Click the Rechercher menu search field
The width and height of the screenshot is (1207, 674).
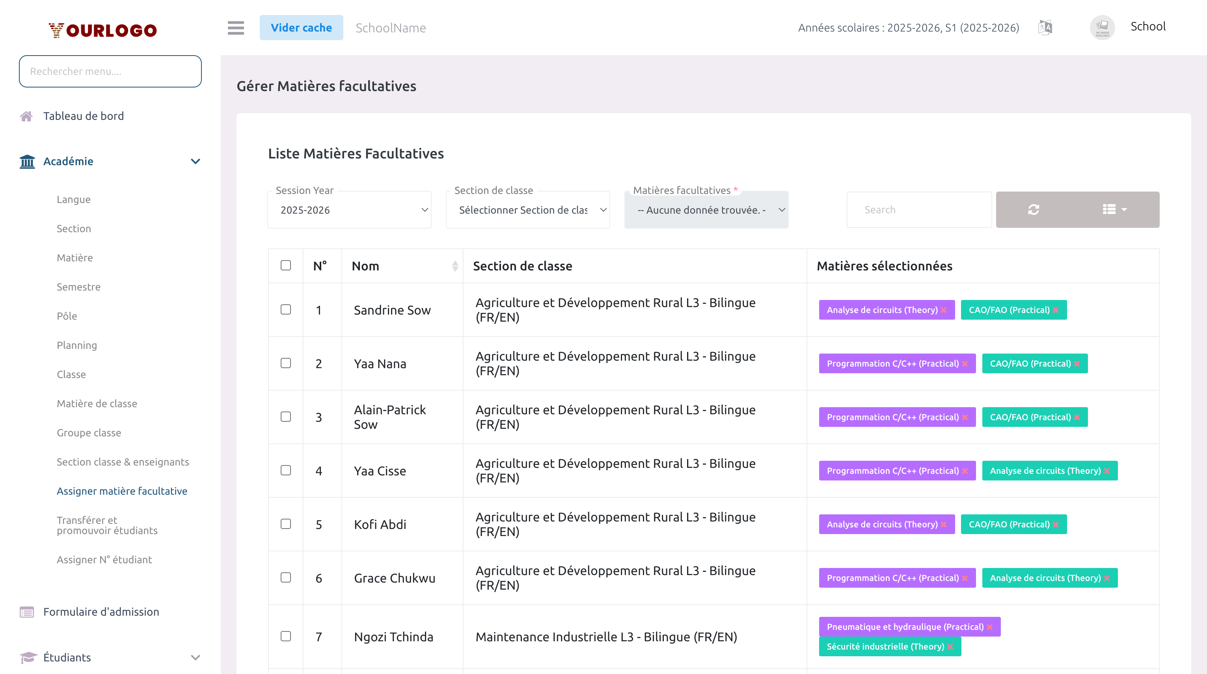point(110,71)
